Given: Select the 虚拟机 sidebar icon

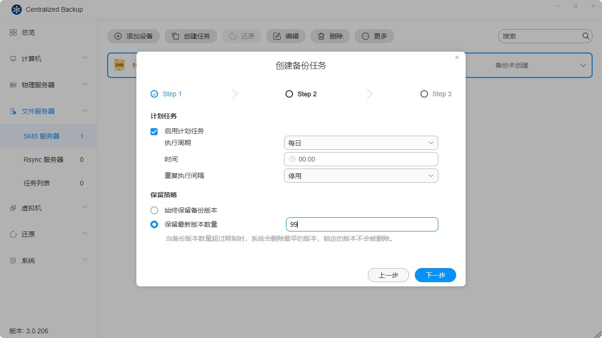Looking at the screenshot, I should (x=32, y=207).
